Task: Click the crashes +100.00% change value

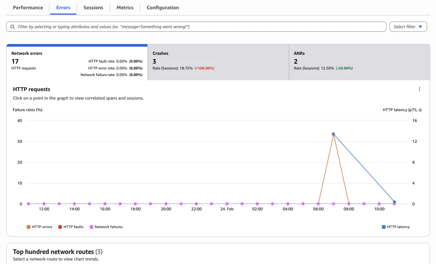Action: point(204,68)
